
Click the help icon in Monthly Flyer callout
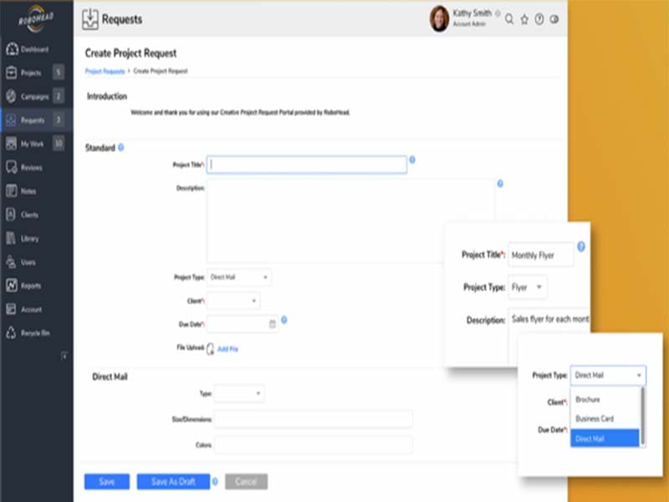coord(581,246)
